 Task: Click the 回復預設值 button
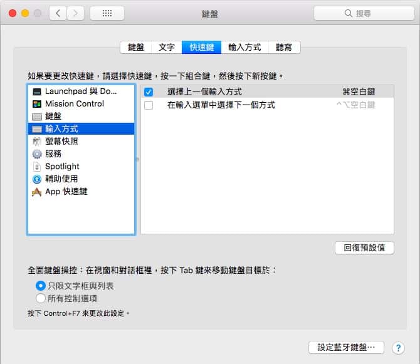(x=364, y=247)
